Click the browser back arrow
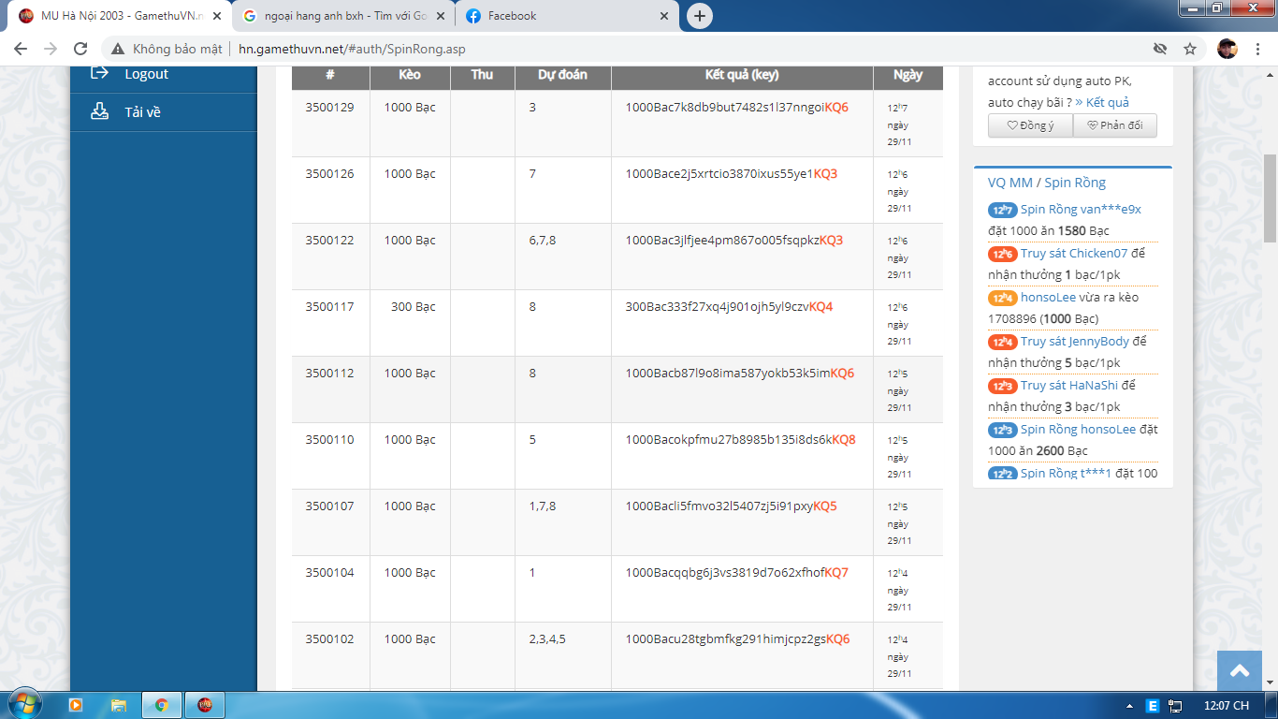 coord(20,49)
